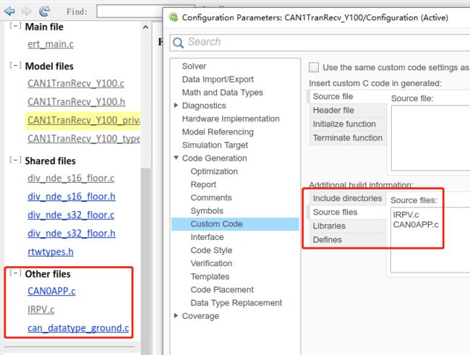The width and height of the screenshot is (470, 355).
Task: Select Header file custom code tab
Action: (x=347, y=111)
